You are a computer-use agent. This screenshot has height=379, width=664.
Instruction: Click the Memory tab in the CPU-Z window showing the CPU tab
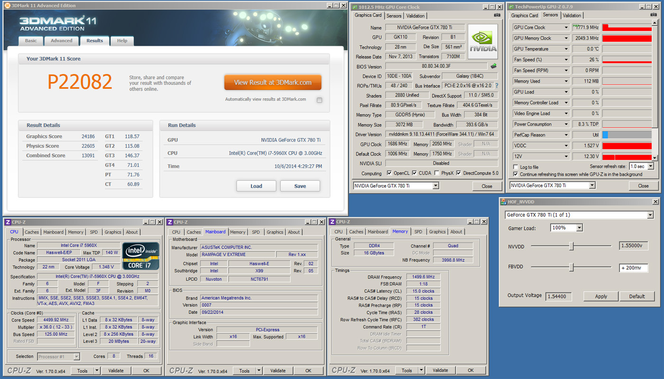tap(75, 232)
